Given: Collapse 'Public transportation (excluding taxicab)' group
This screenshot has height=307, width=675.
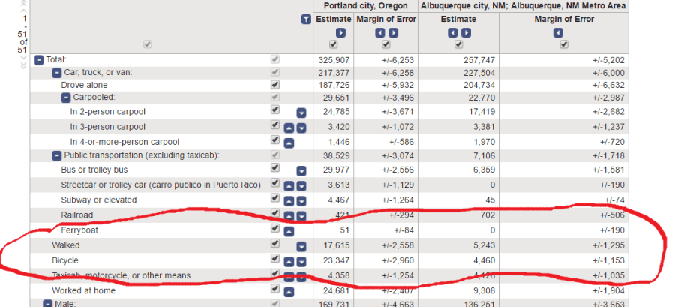Looking at the screenshot, I should 56,155.
